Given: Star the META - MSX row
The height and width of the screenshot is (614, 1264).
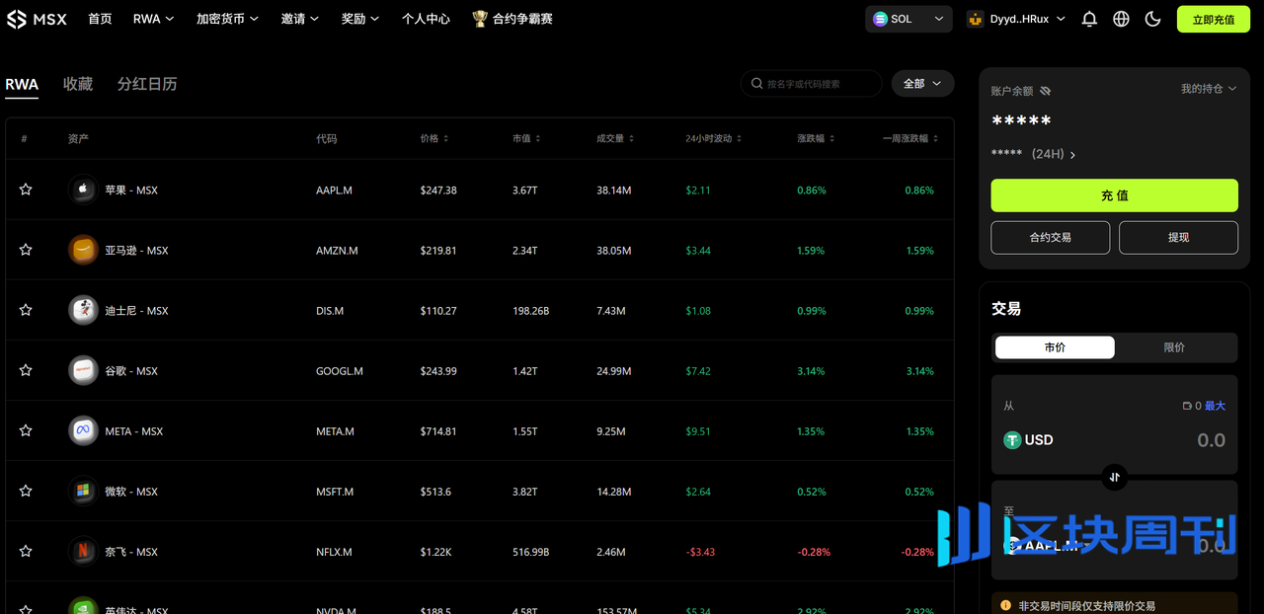Looking at the screenshot, I should pyautogui.click(x=26, y=431).
